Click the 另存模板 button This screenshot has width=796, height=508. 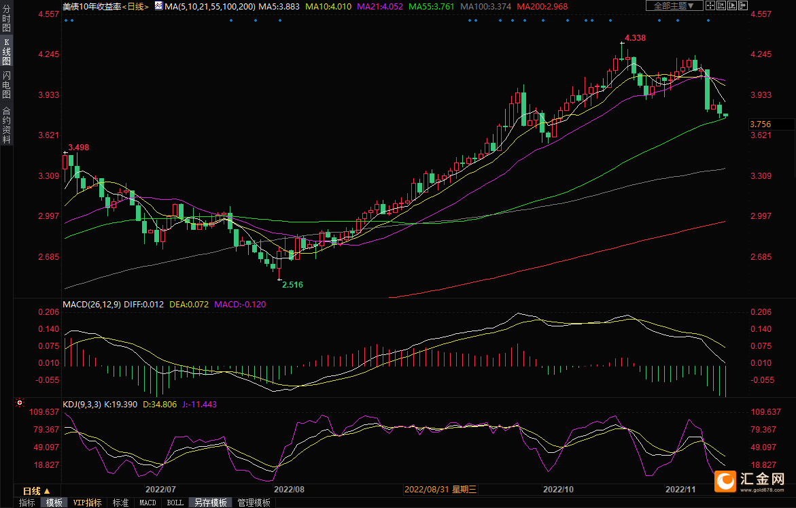(211, 503)
